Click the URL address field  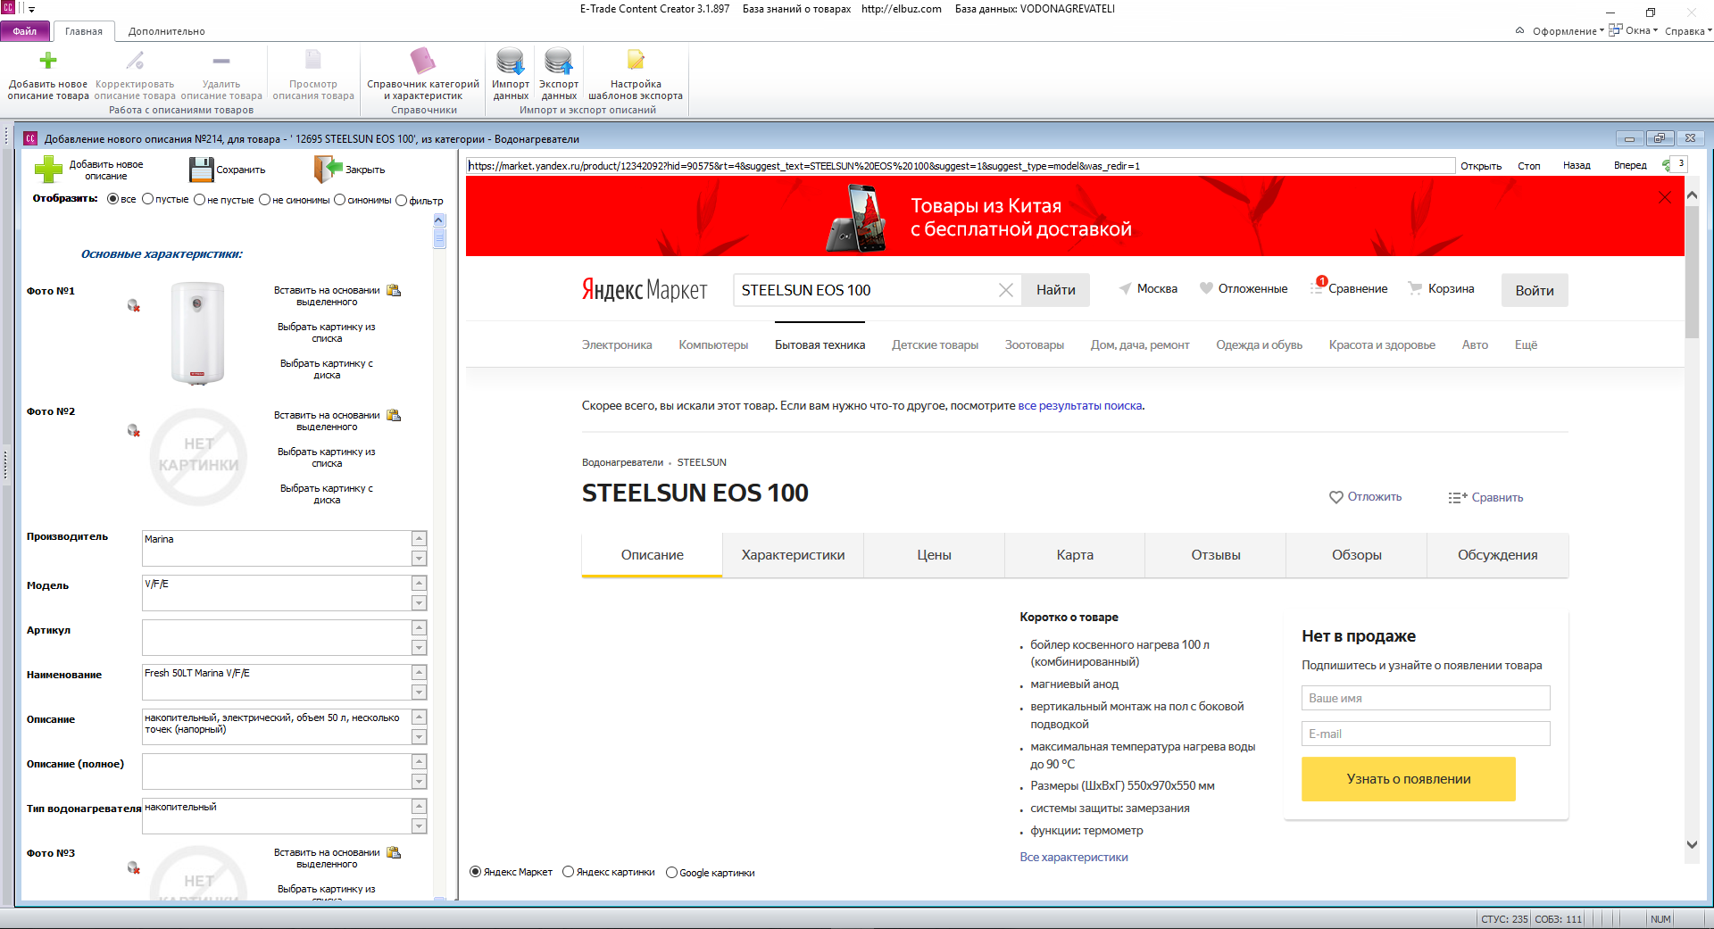[x=961, y=166]
